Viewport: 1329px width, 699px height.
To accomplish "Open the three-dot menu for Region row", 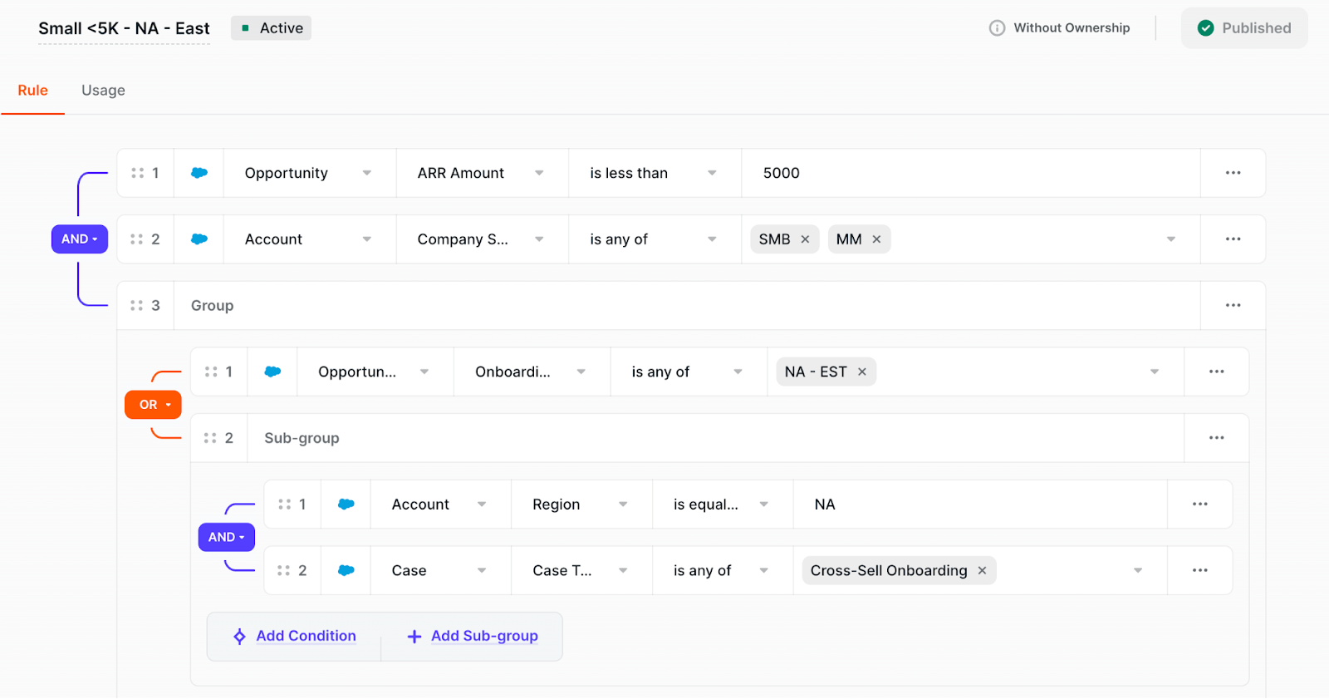I will pos(1199,505).
